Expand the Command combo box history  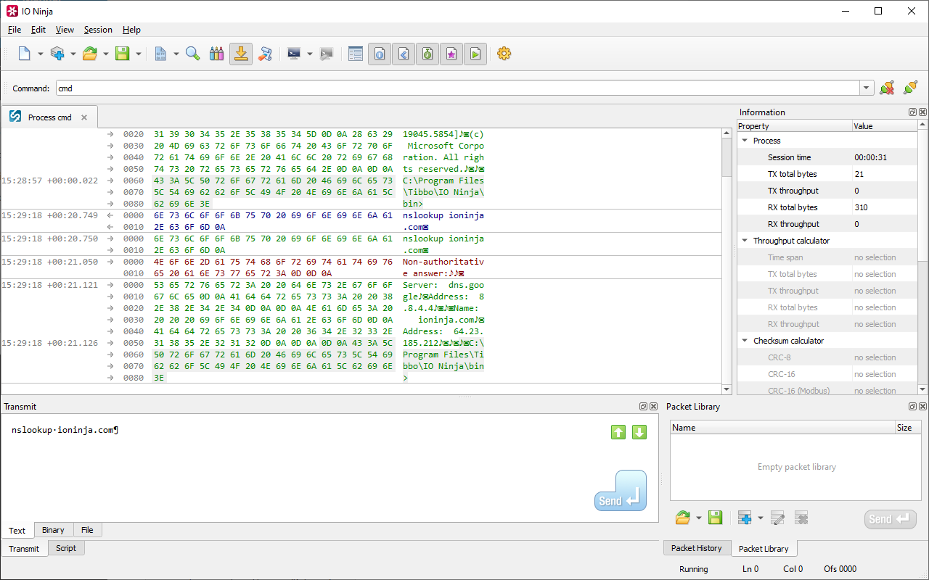pos(866,88)
